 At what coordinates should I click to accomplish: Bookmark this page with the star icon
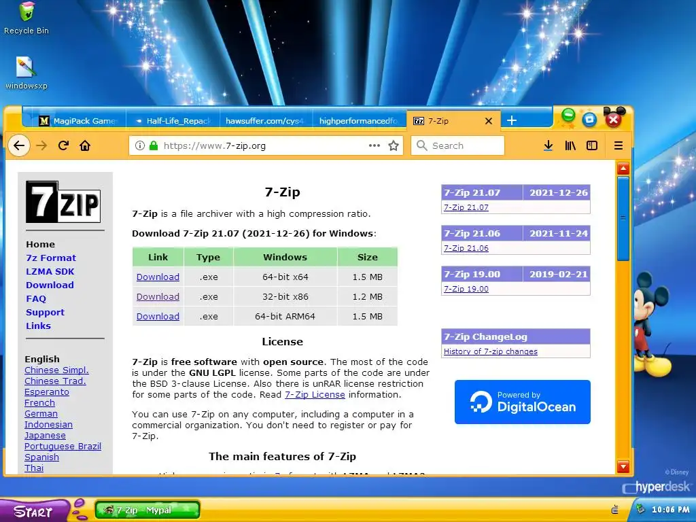point(394,145)
